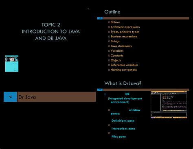This screenshot has width=193, height=149.
Task: Click '(integrated development' text line
Action: pos(125,99)
